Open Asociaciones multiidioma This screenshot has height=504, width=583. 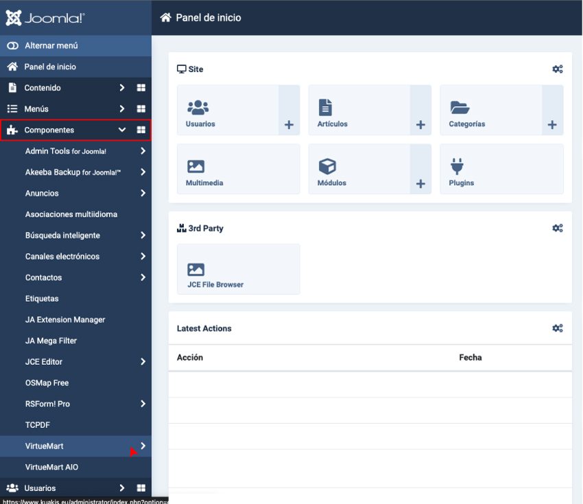click(x=71, y=215)
